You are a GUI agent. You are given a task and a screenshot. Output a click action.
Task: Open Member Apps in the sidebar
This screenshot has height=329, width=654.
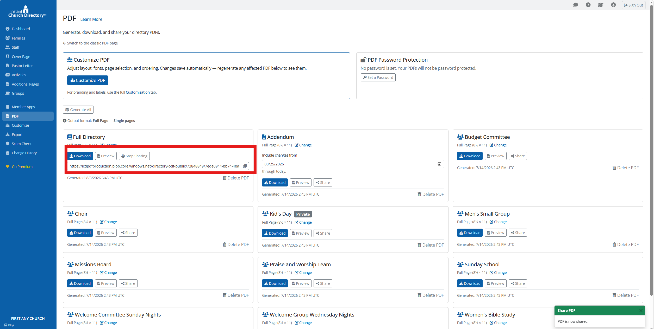[x=28, y=107]
